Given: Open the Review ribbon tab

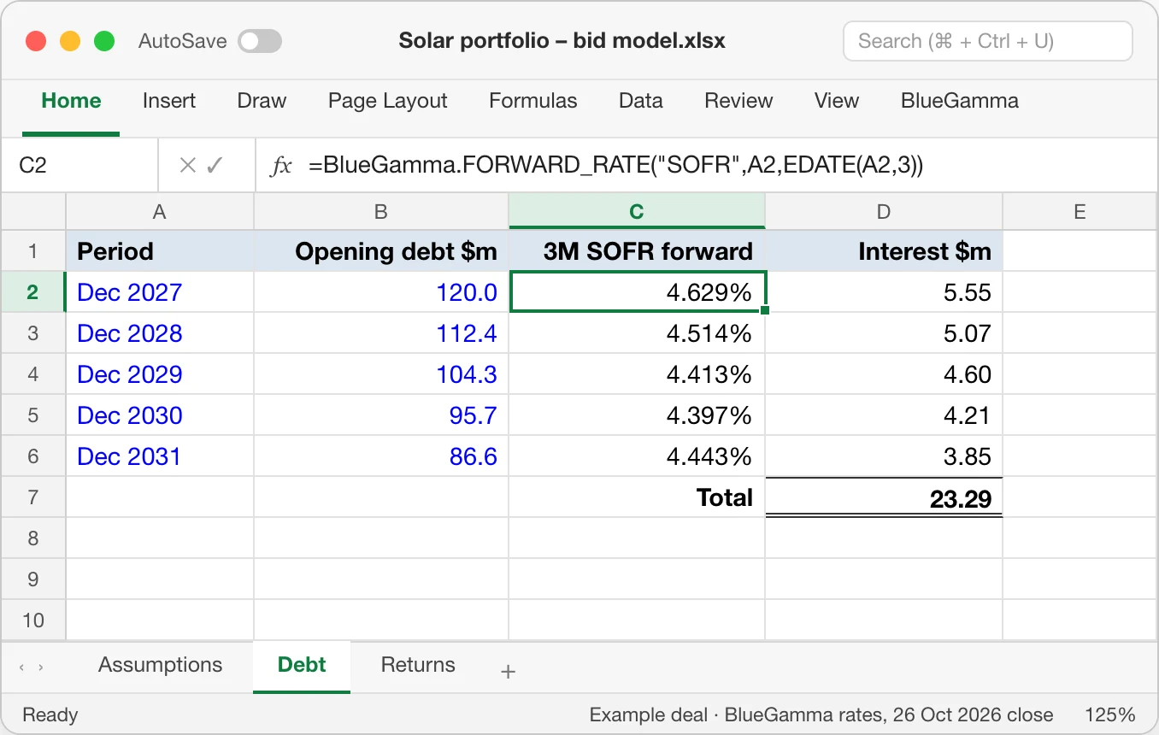Looking at the screenshot, I should click(738, 101).
